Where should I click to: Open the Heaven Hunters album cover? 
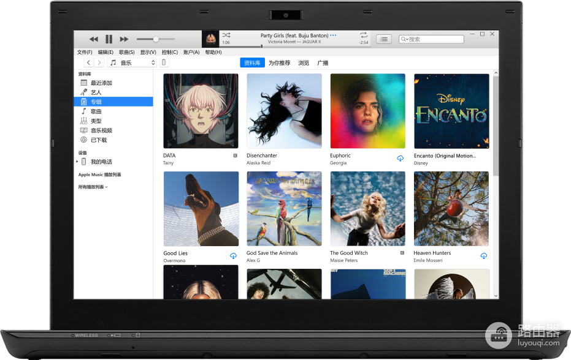pos(451,209)
